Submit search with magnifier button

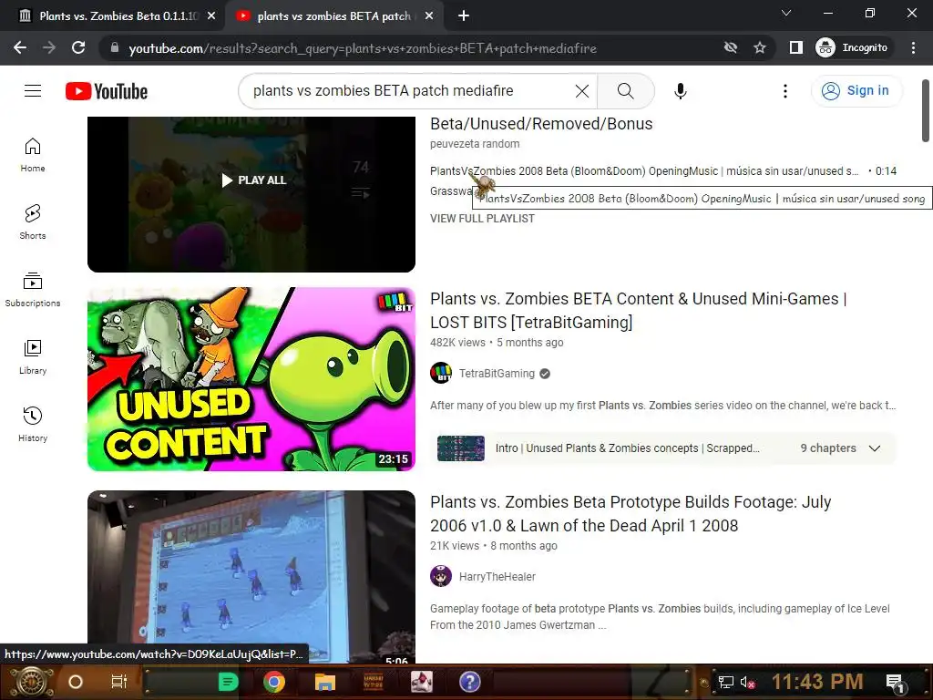point(625,91)
